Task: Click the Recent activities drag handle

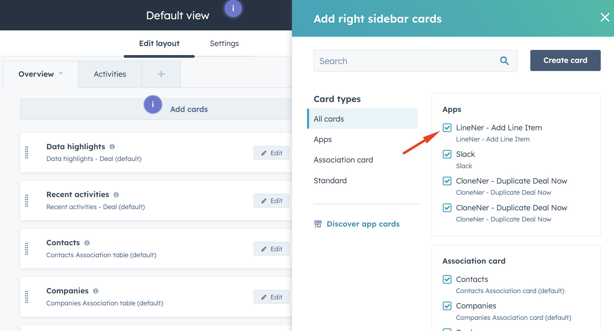Action: tap(27, 201)
